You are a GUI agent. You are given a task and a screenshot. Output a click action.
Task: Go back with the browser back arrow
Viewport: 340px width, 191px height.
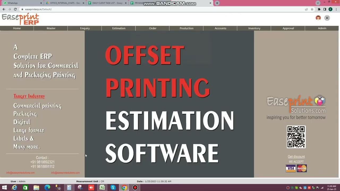4,9
